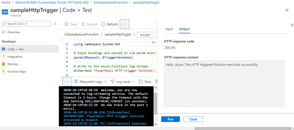
Task: Click the tvSampleAzureFunction path segment
Action: coord(82,34)
